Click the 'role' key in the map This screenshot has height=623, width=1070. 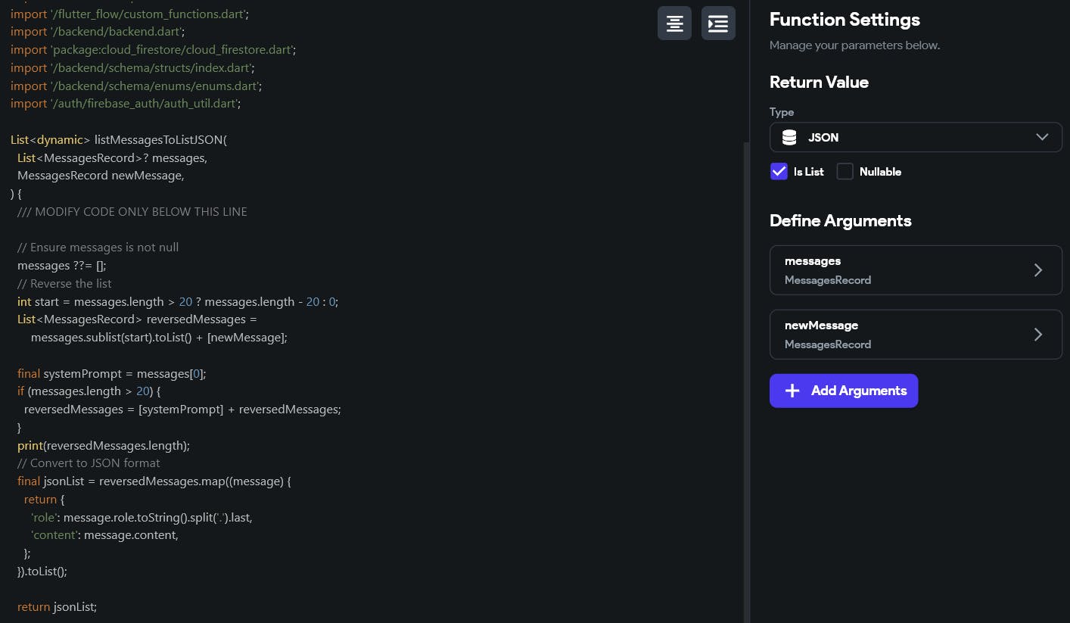pos(43,518)
